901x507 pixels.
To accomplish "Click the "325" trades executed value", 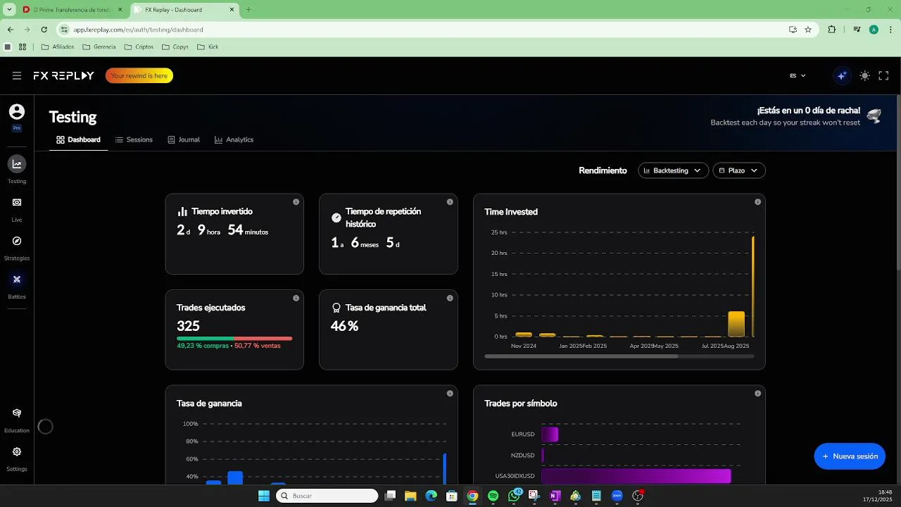I will click(x=188, y=326).
